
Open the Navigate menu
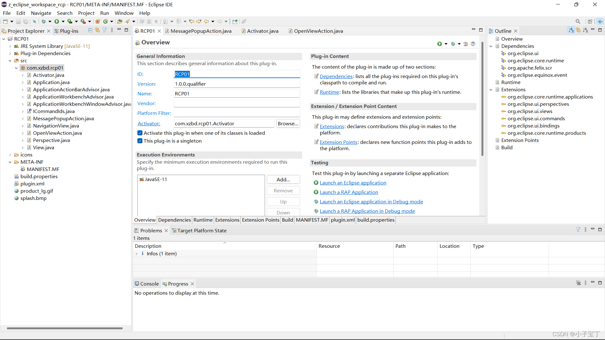pyautogui.click(x=41, y=13)
